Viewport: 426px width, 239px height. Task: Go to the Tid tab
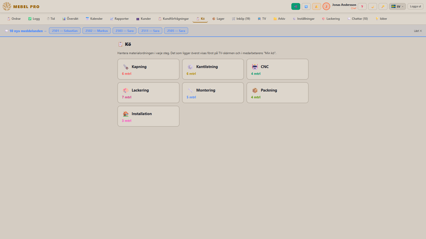click(x=51, y=19)
